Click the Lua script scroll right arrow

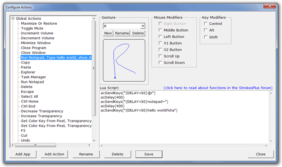(x=266, y=146)
